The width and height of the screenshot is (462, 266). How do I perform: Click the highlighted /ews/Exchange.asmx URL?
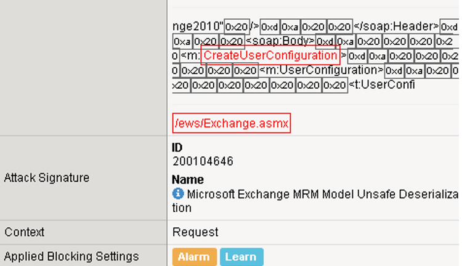(x=231, y=123)
